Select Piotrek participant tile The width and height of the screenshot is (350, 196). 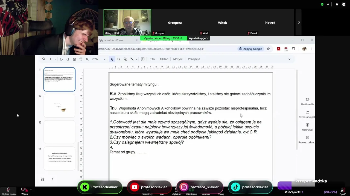[x=270, y=23]
